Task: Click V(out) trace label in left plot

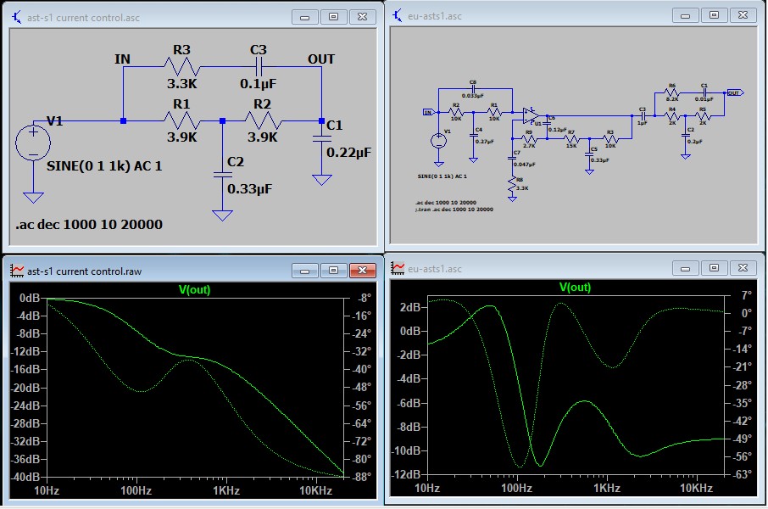Action: (194, 289)
